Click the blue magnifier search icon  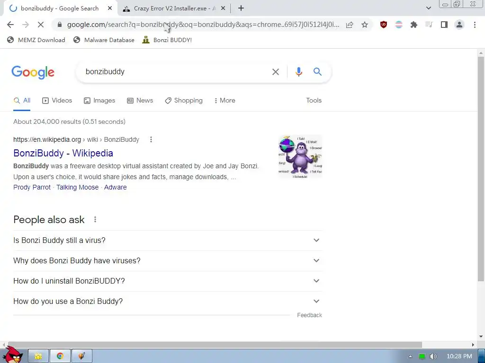pos(317,72)
